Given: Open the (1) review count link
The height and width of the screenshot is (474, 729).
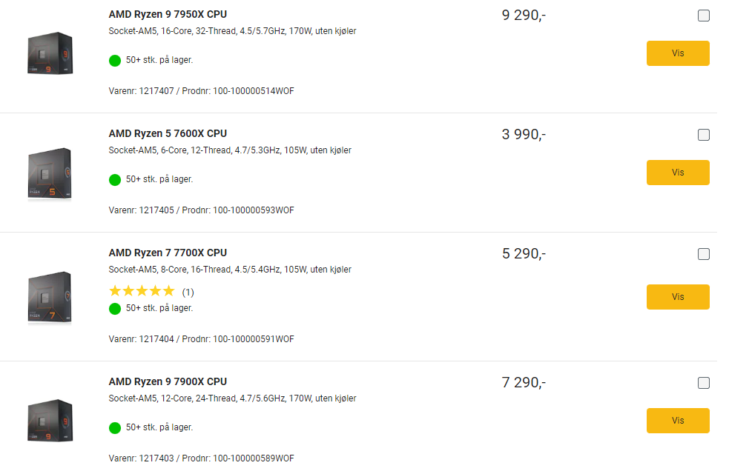Looking at the screenshot, I should pos(188,292).
